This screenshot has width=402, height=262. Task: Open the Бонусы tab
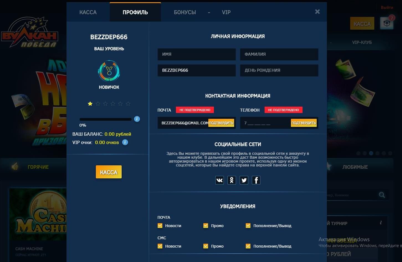pyautogui.click(x=185, y=12)
